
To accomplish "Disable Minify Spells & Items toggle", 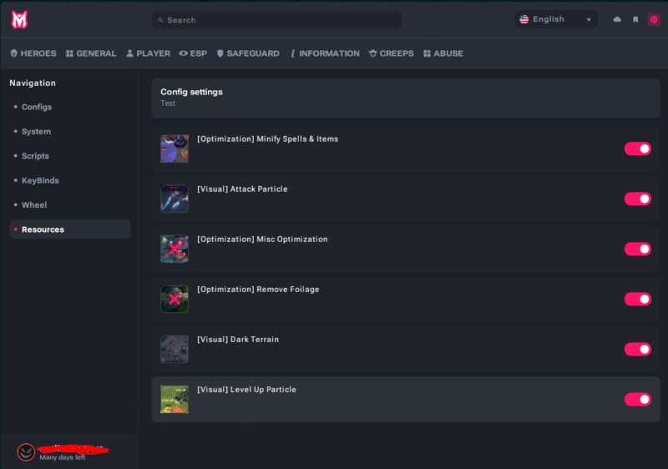I will 638,149.
